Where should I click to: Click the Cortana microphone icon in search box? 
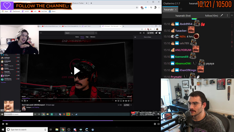(45, 129)
